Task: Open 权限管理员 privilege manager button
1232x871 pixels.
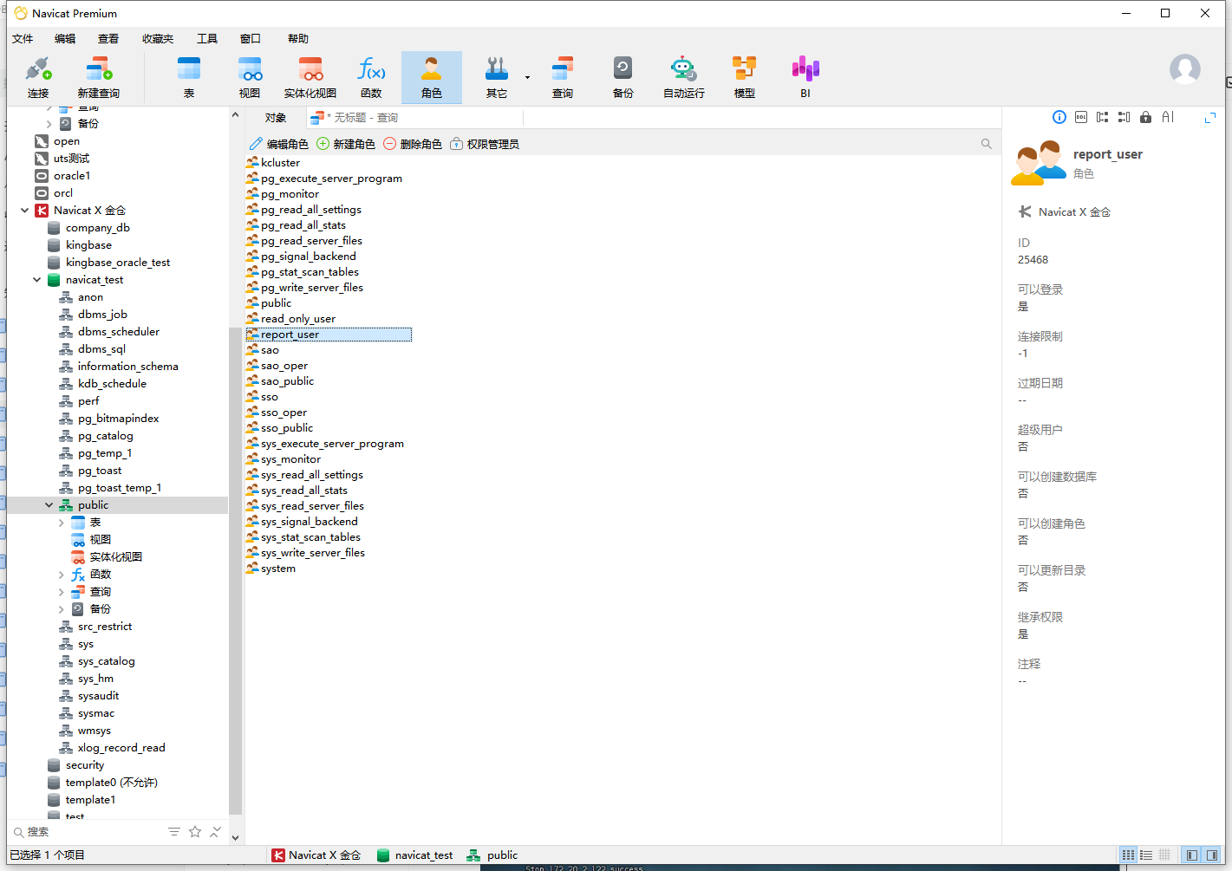Action: [x=485, y=144]
